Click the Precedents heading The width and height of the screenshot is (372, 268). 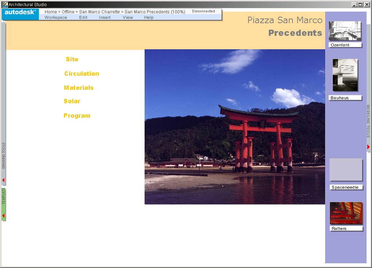coord(295,33)
